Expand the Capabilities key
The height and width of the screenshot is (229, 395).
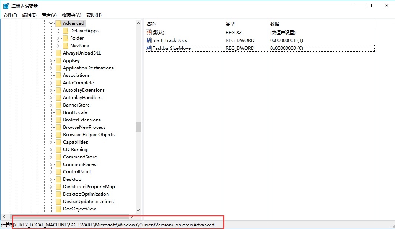click(51, 142)
